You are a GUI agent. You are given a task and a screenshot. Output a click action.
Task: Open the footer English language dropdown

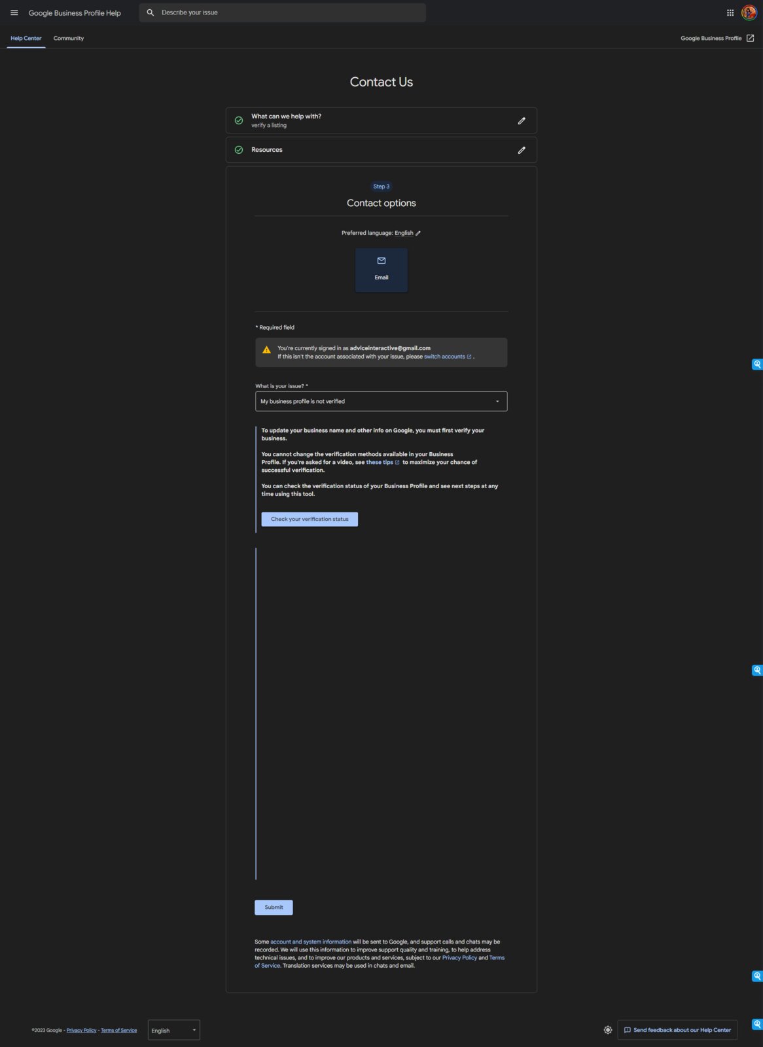click(174, 1030)
